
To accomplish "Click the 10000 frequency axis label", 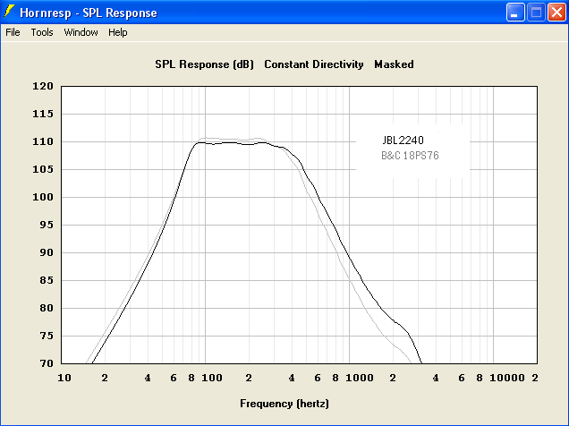I will pos(507,378).
